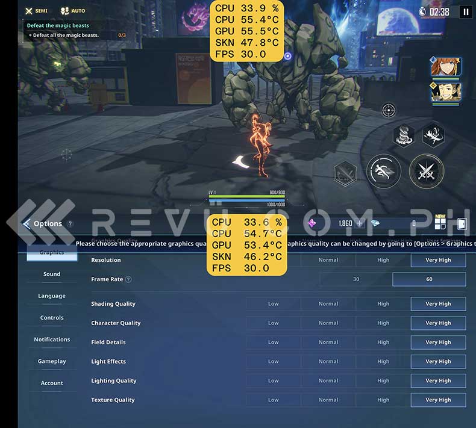Open Frame Rate help question mark
Viewport: 476px width, 428px height.
tap(128, 279)
